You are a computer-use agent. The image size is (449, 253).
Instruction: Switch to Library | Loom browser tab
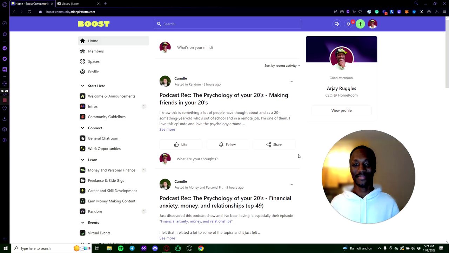coord(78,4)
